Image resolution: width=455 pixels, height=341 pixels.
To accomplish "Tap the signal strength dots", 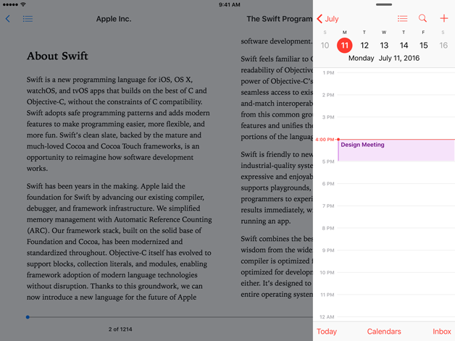I will (10, 4).
